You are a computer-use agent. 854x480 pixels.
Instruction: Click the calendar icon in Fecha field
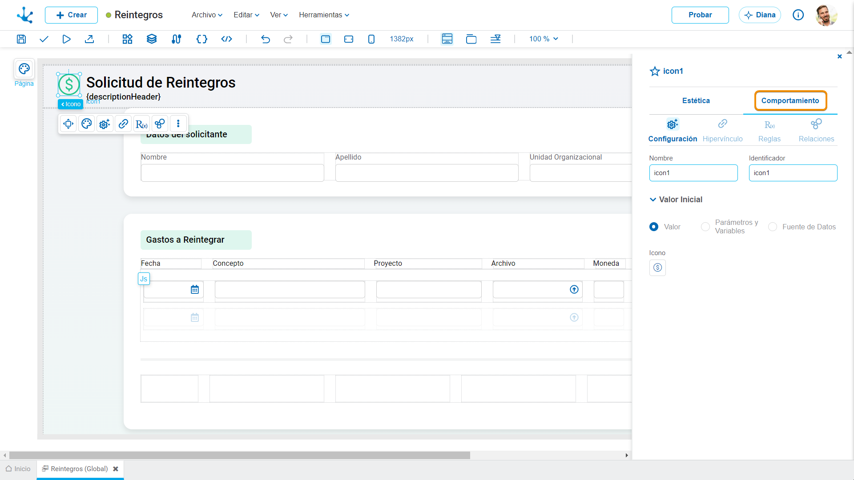[x=195, y=290]
